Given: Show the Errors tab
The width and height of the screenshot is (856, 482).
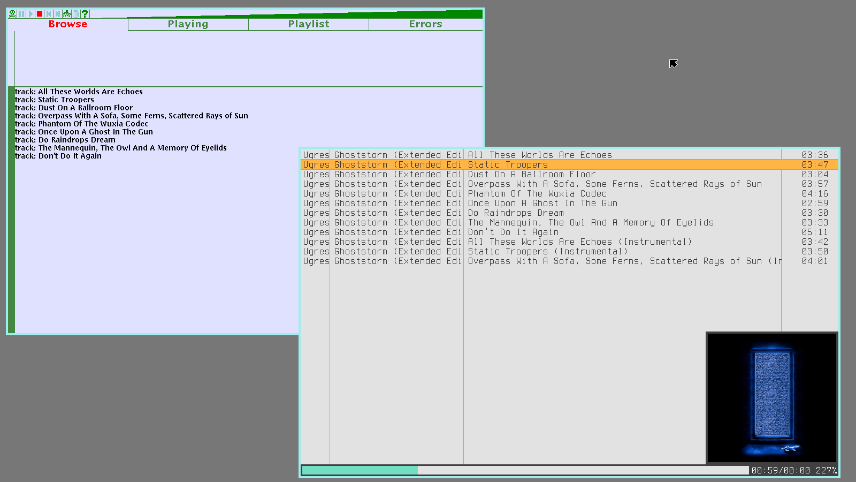Looking at the screenshot, I should pyautogui.click(x=425, y=24).
